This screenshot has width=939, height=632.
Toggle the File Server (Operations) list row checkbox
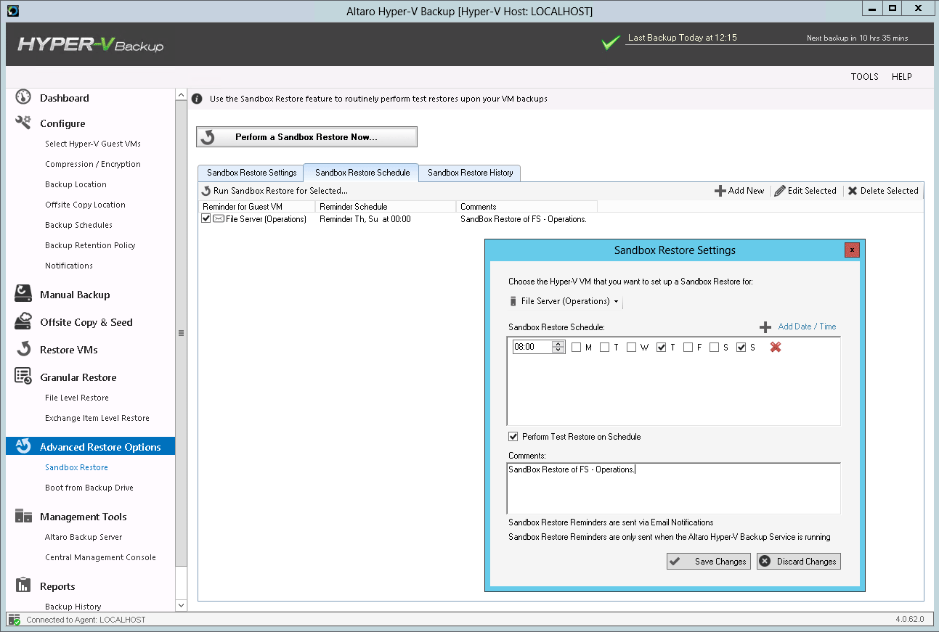[x=206, y=218]
